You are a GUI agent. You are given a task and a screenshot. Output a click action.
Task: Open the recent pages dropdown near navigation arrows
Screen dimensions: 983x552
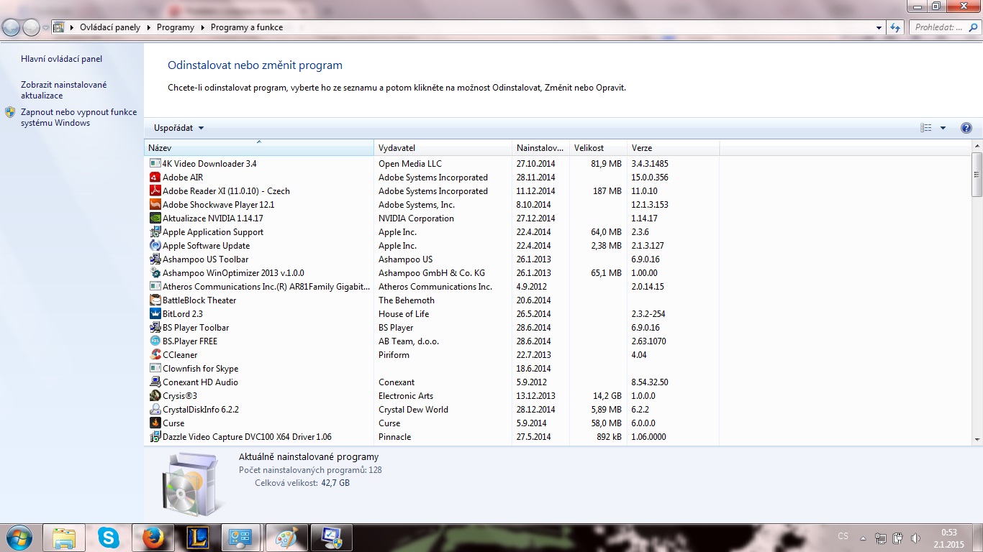tap(45, 27)
